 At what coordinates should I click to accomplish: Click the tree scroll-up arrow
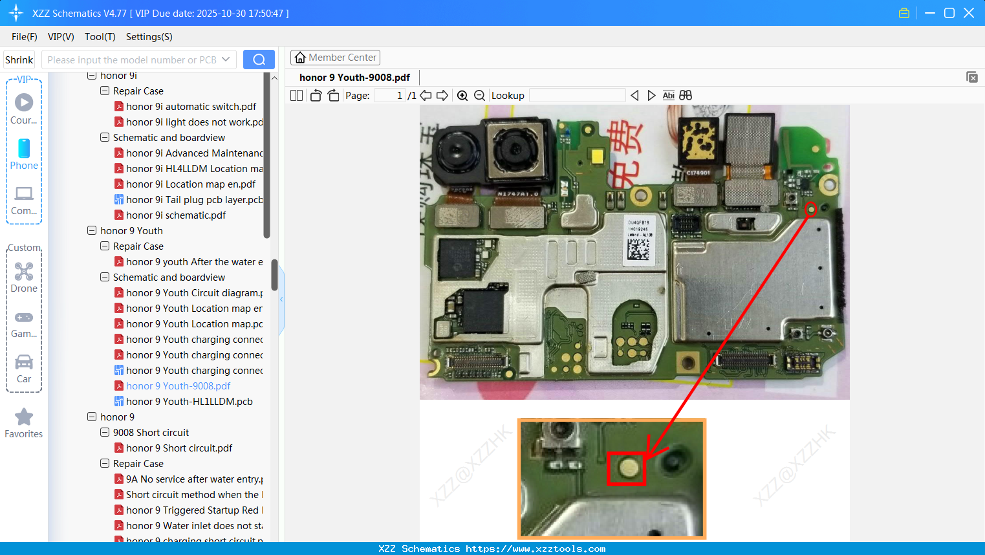tap(274, 78)
